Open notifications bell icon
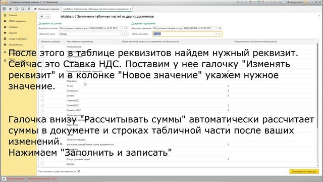 pyautogui.click(x=29, y=9)
